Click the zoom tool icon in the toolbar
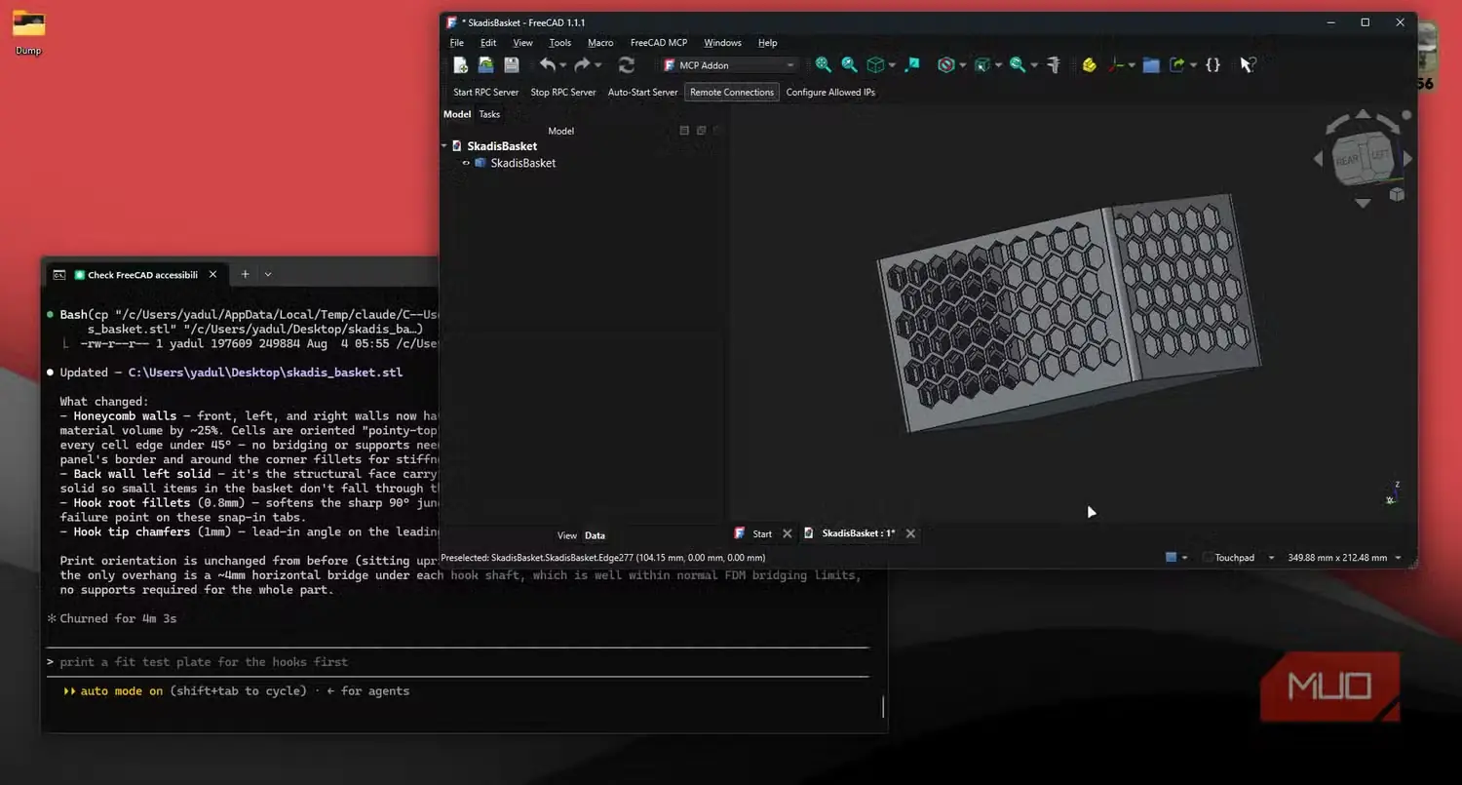 pyautogui.click(x=1018, y=65)
